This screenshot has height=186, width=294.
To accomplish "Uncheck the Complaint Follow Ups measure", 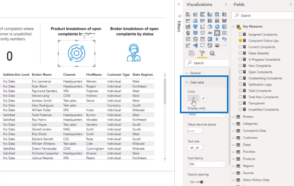I will tap(240, 41).
